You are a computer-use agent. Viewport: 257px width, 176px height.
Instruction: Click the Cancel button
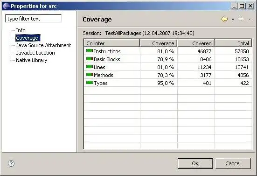[233, 163]
